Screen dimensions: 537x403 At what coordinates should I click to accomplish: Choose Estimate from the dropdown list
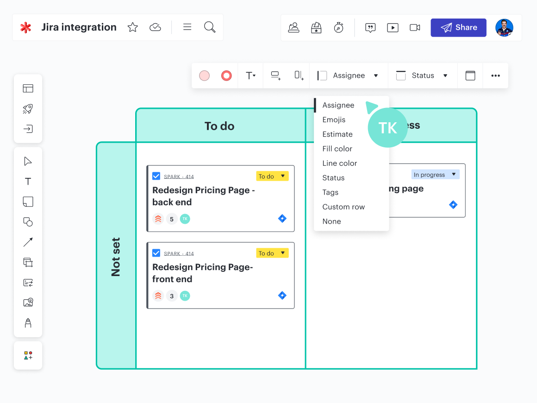(x=337, y=134)
